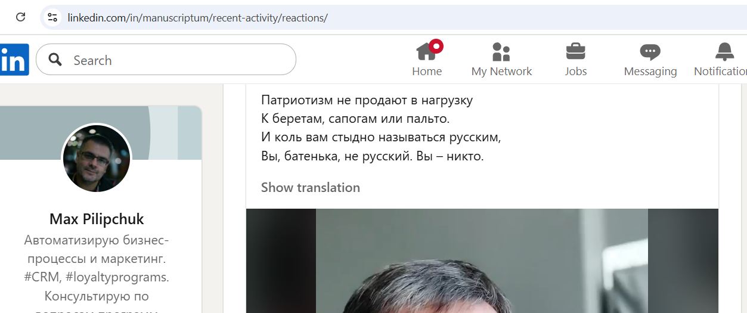Screen dimensions: 747x313
Task: Open Max Pilipchuk profile name link
Action: pyautogui.click(x=97, y=219)
